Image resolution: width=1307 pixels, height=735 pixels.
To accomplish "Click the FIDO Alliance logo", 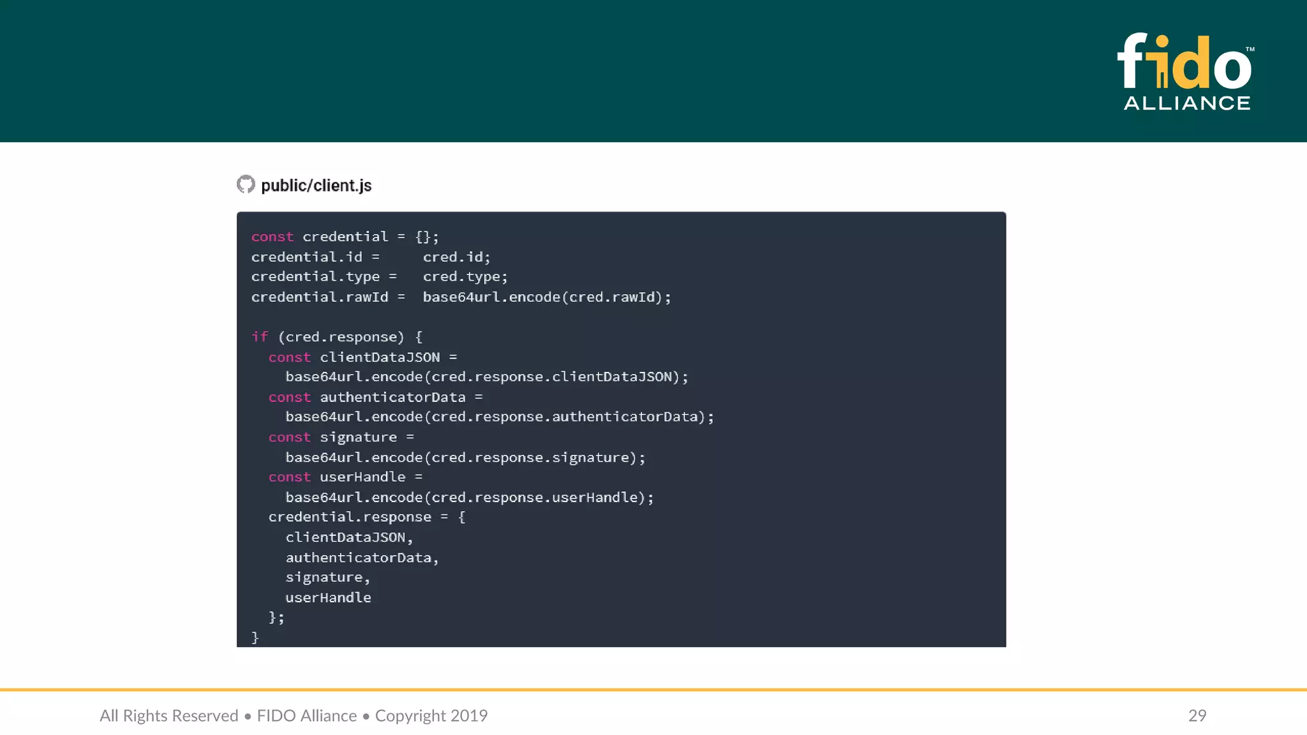I will click(1186, 71).
